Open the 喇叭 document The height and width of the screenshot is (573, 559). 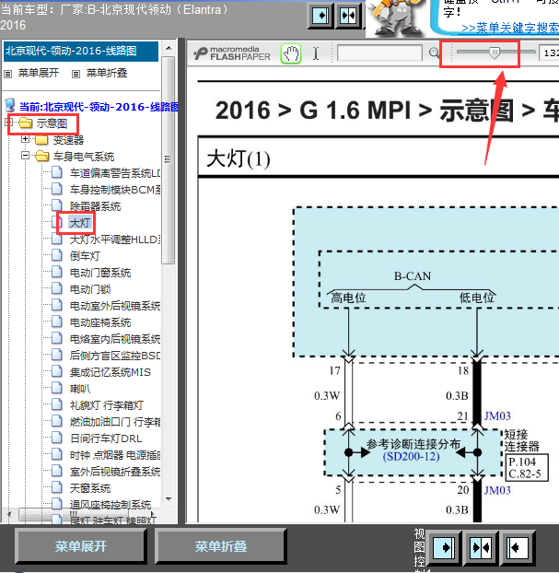pyautogui.click(x=79, y=389)
